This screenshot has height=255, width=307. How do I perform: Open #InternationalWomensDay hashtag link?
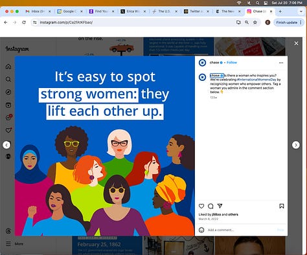[x=256, y=80]
